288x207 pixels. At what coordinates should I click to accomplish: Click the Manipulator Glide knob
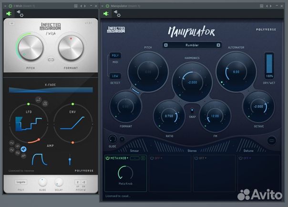[113, 139]
